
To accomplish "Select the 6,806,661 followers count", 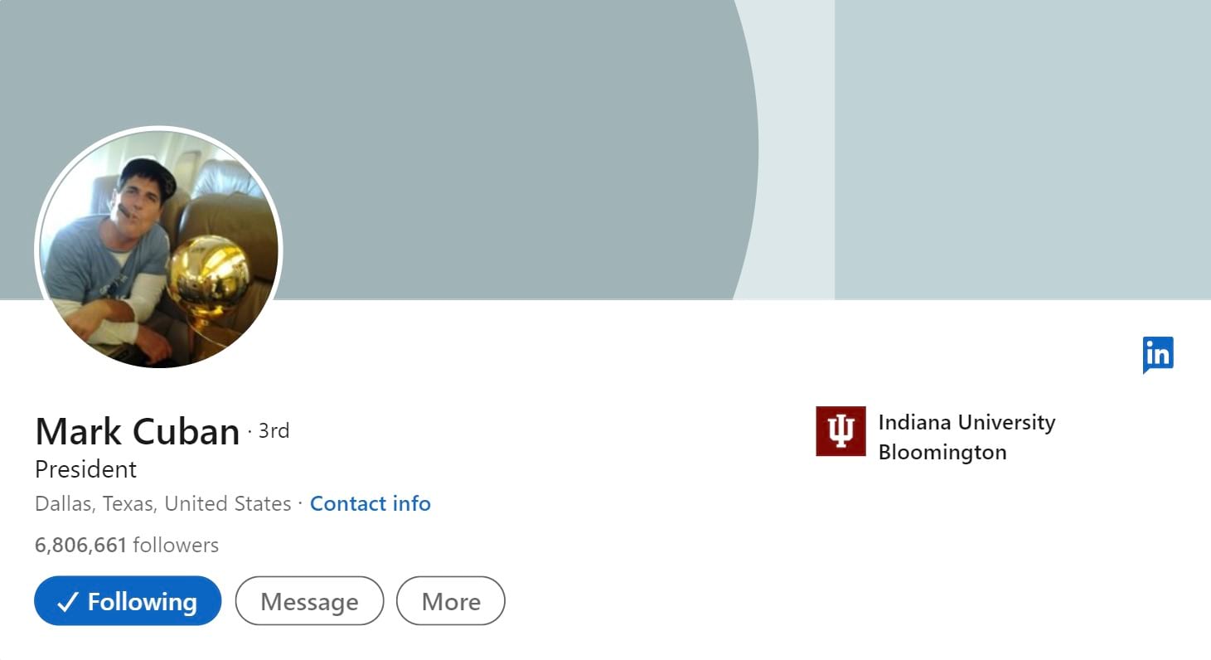I will click(x=127, y=545).
